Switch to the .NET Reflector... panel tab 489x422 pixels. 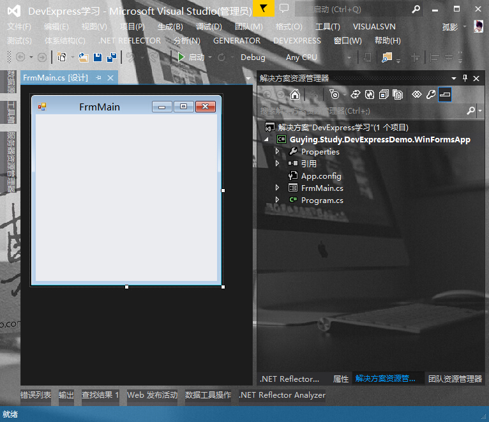pyautogui.click(x=289, y=379)
